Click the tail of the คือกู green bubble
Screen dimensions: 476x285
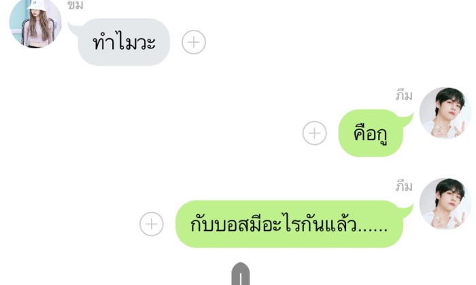[x=407, y=119]
